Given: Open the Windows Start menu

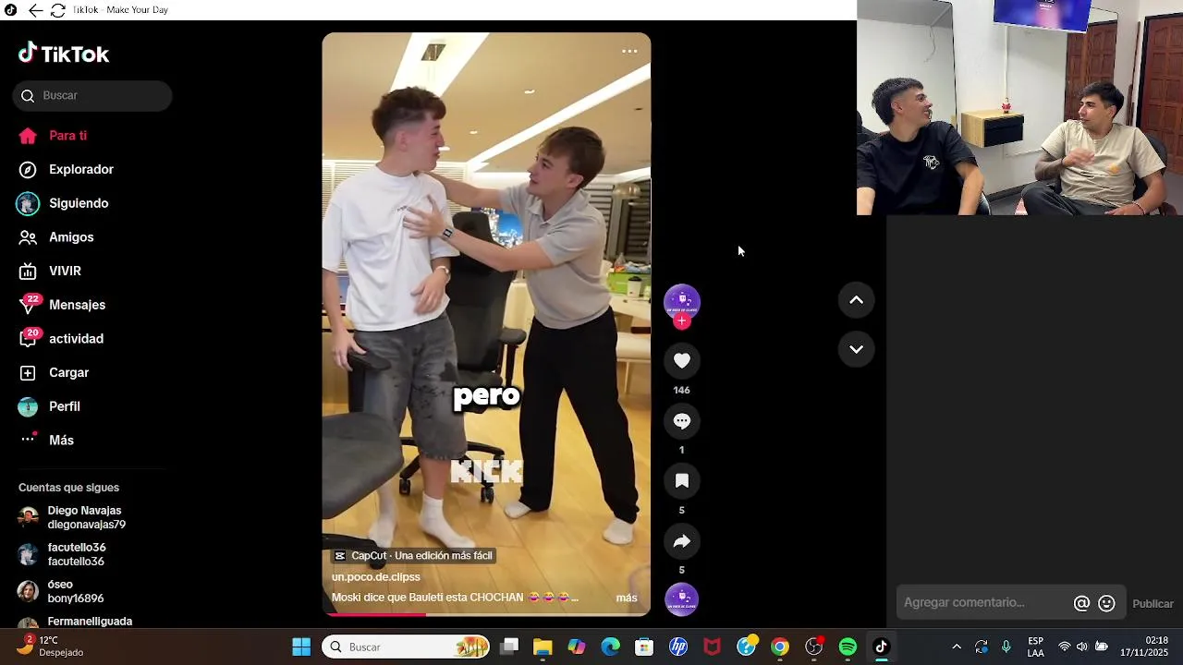Looking at the screenshot, I should coord(301,647).
